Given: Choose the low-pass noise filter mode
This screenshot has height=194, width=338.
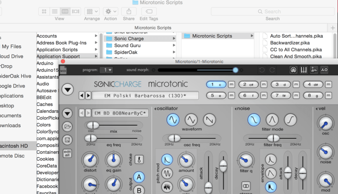Looking at the screenshot, I should (254, 120).
